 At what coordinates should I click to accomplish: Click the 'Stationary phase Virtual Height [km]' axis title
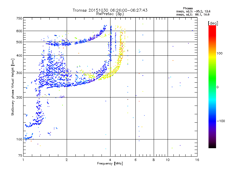[13, 87]
